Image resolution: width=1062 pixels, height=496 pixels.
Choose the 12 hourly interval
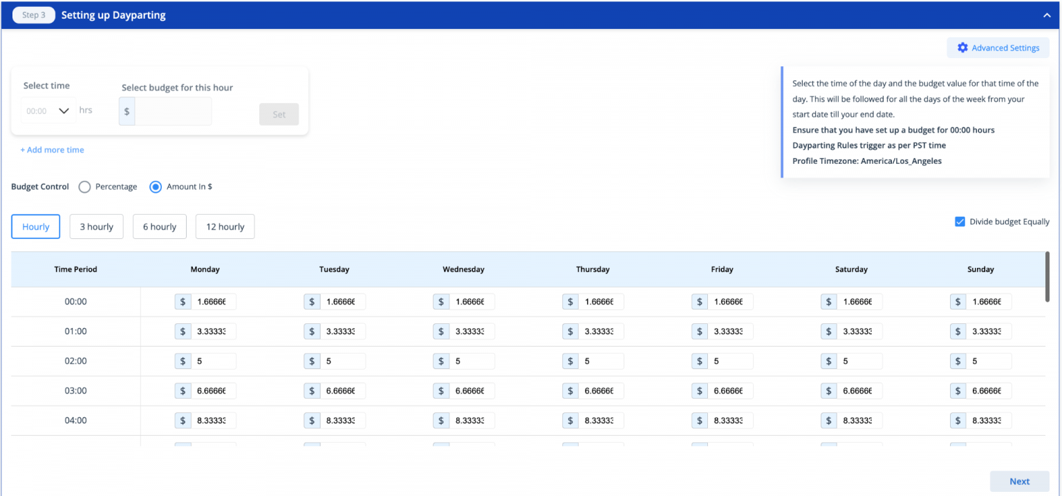pyautogui.click(x=225, y=227)
